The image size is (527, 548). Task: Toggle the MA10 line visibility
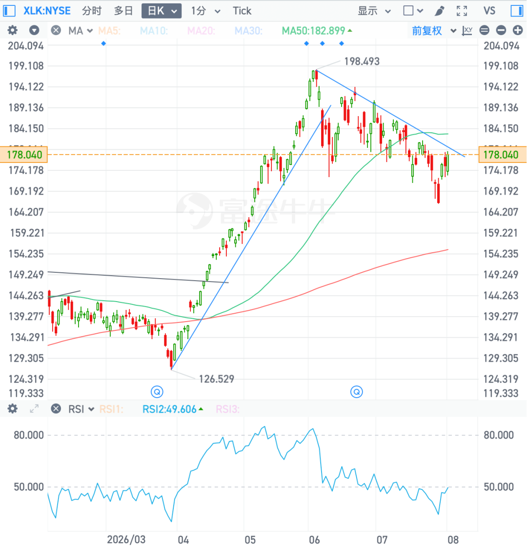pyautogui.click(x=154, y=31)
